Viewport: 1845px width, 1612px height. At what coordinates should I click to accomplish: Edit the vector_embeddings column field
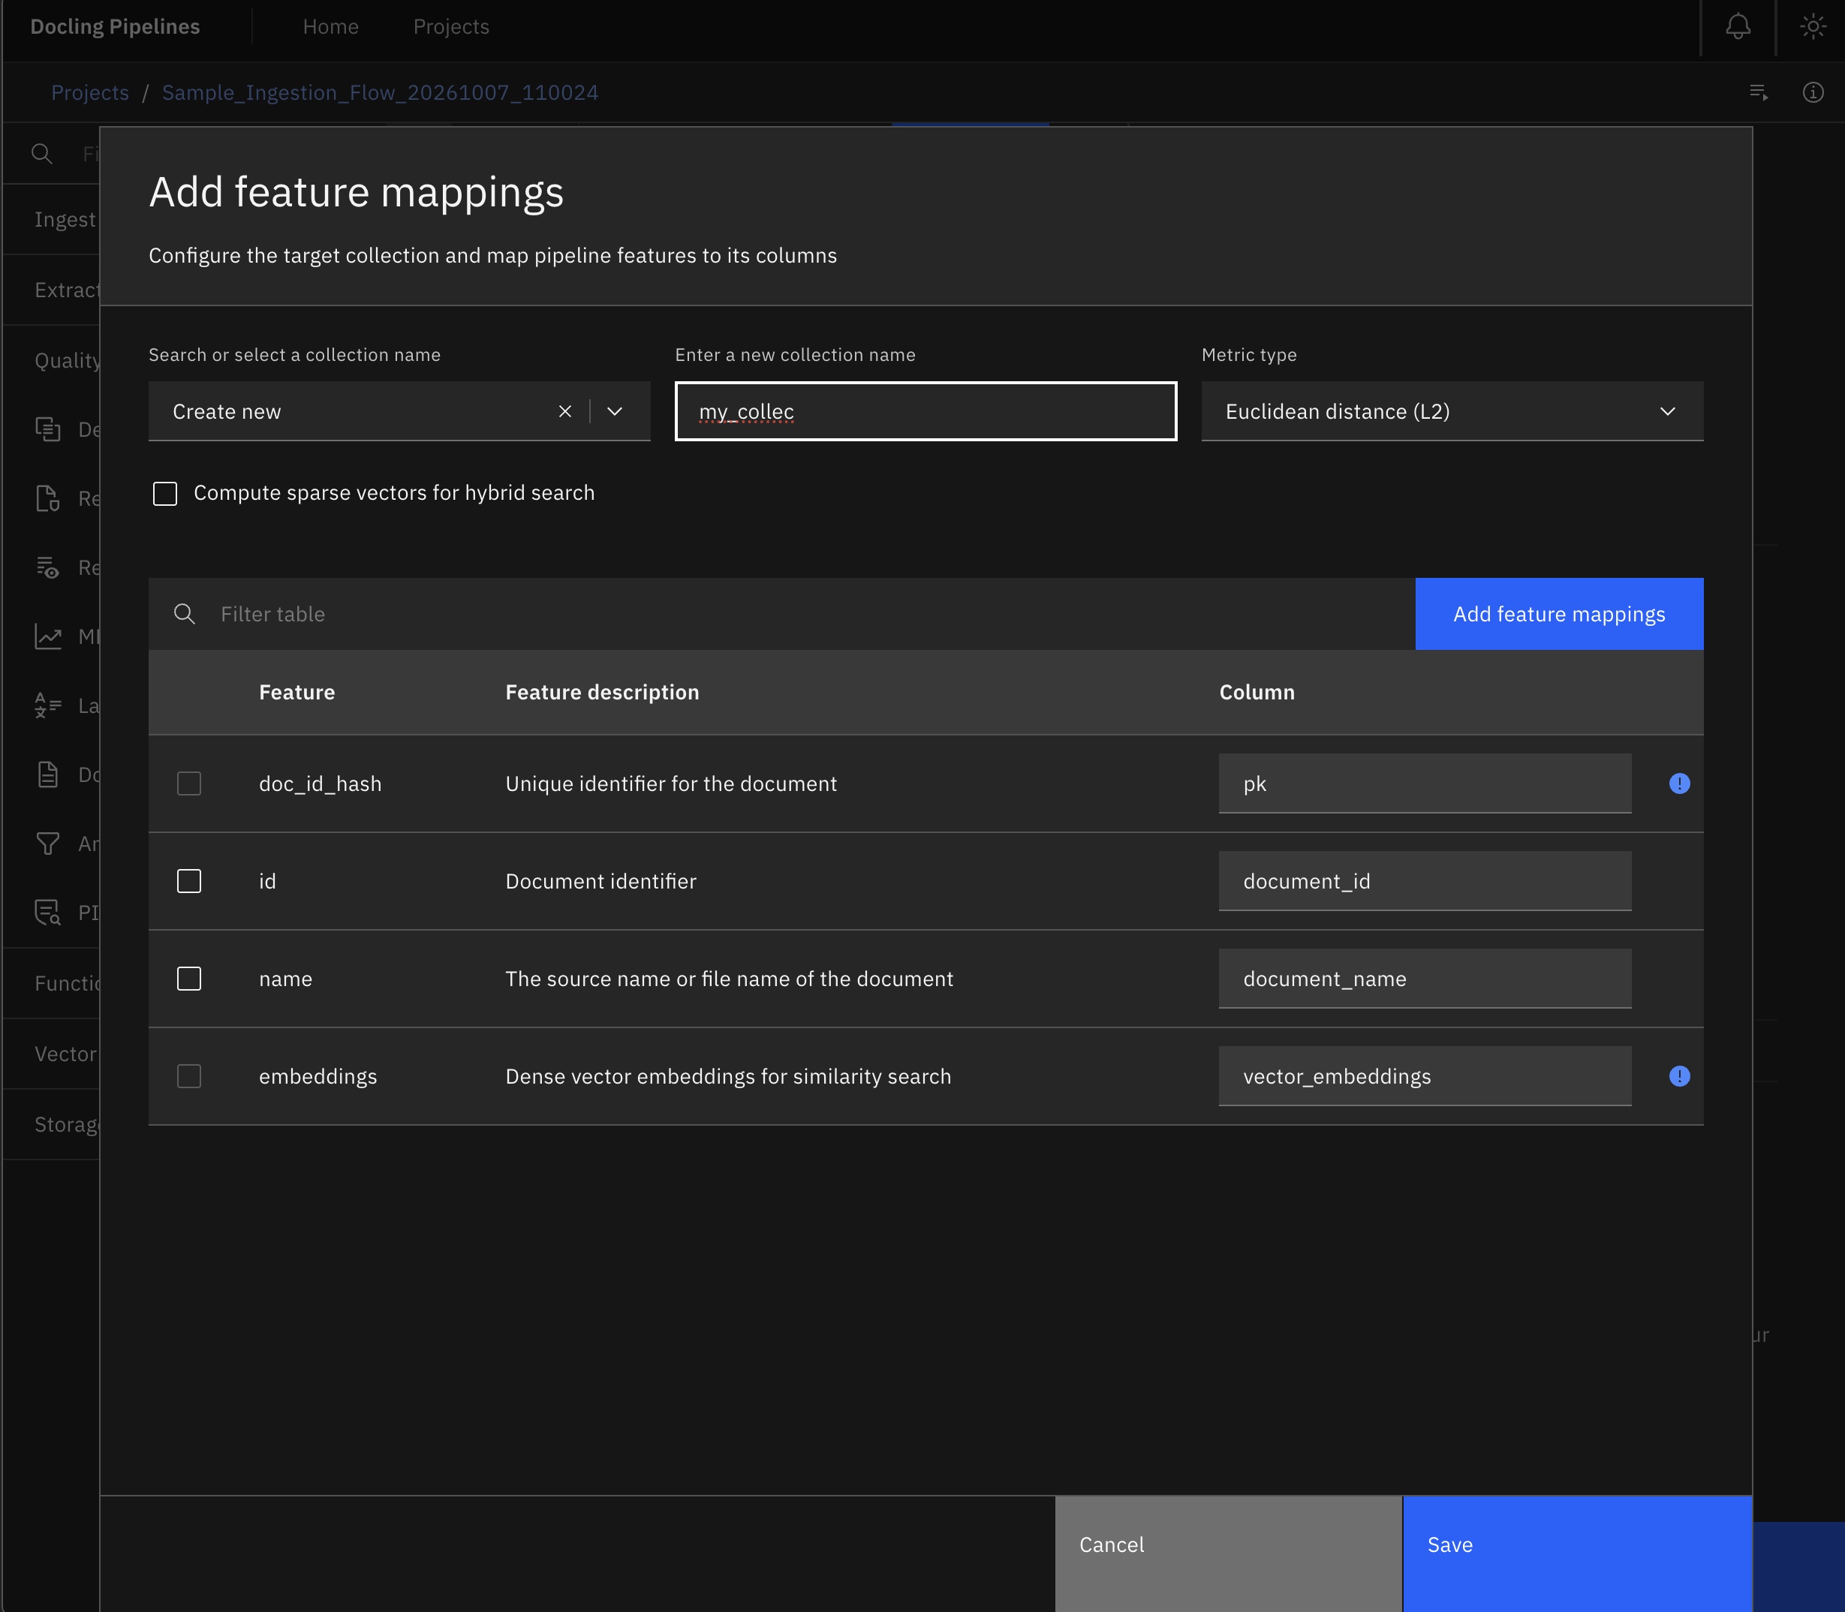pos(1425,1076)
